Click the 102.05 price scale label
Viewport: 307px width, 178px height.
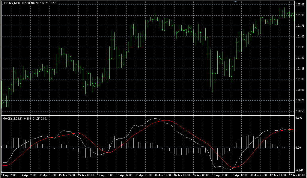click(x=300, y=4)
